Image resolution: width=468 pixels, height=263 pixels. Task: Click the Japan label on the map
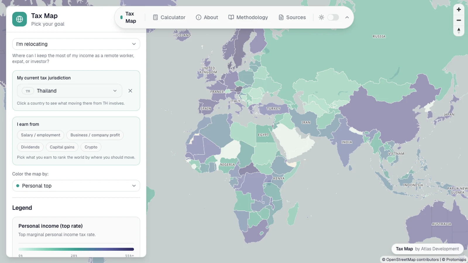449,115
